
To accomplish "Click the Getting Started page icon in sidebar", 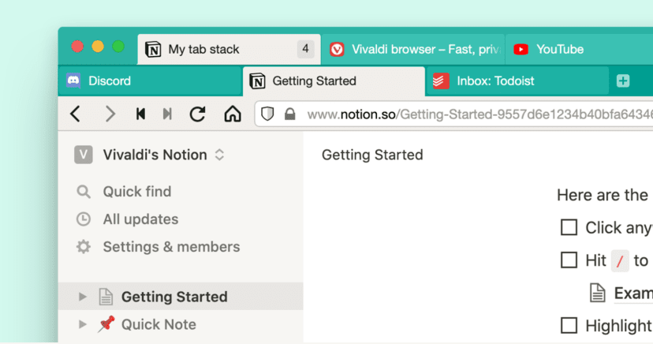I will tap(106, 297).
